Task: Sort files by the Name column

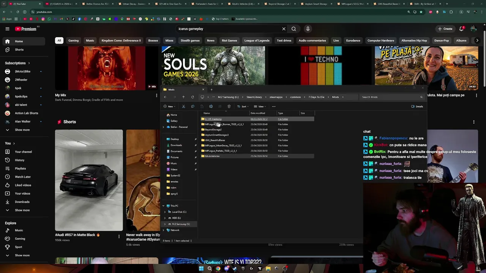Action: coord(225,113)
